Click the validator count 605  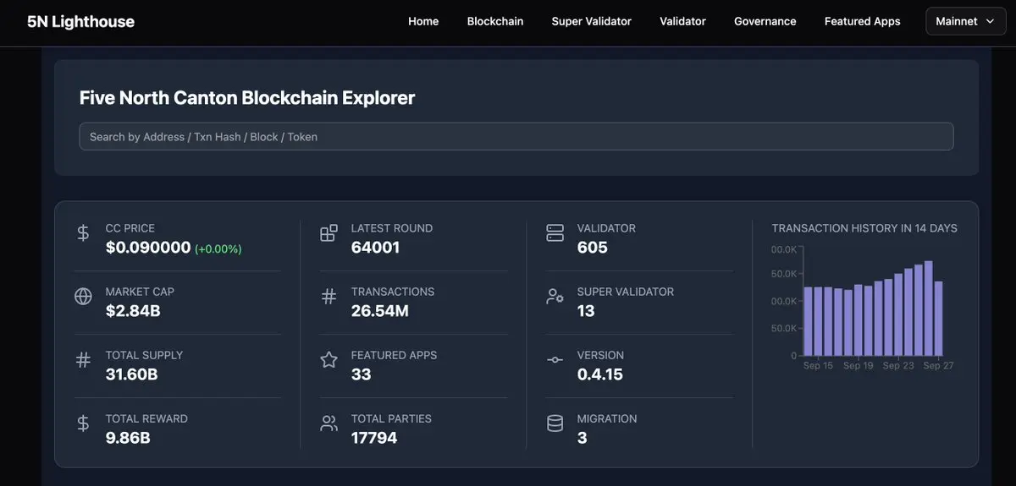point(593,248)
